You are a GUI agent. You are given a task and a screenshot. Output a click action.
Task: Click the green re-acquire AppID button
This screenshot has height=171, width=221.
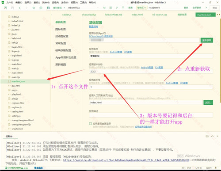click(207, 40)
